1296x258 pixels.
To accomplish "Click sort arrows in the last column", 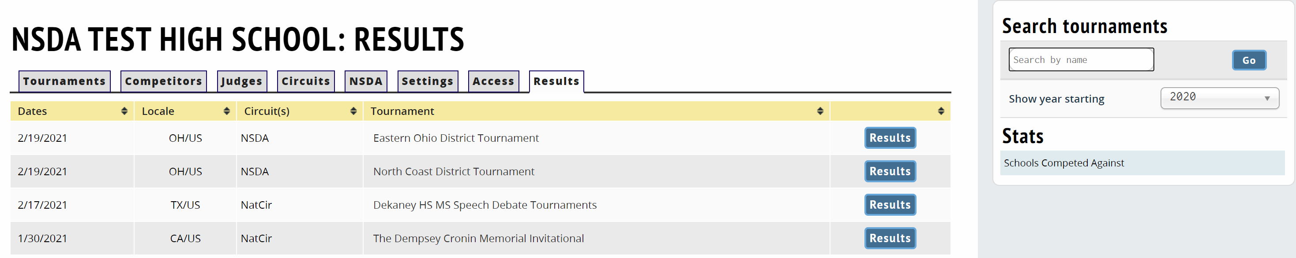I will pyautogui.click(x=941, y=111).
